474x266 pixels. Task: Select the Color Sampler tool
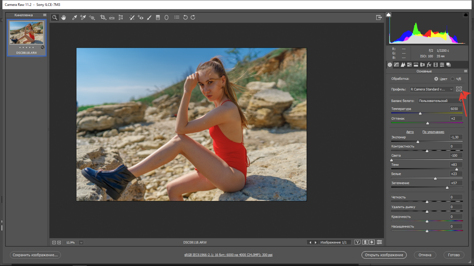[83, 17]
